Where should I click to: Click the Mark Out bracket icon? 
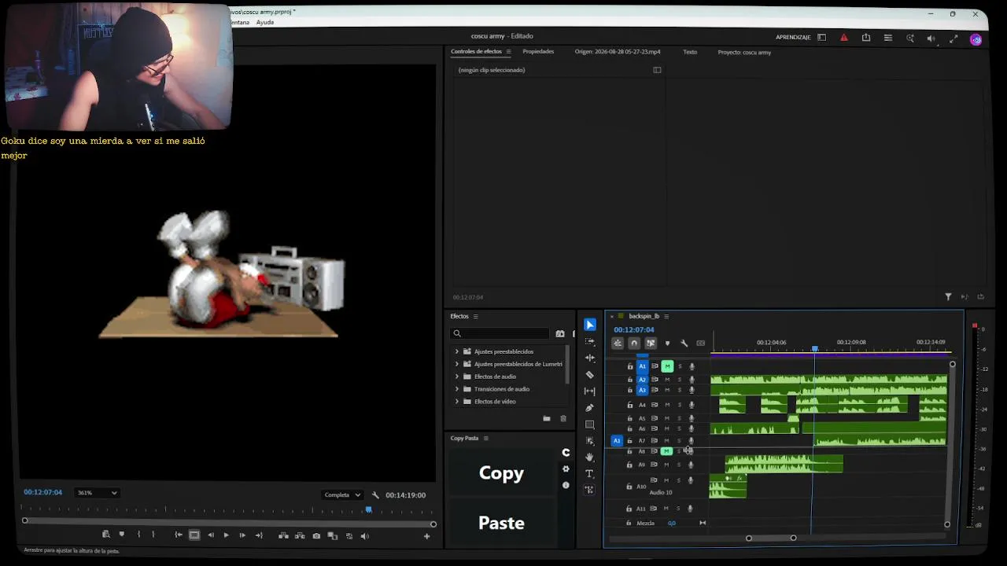pyautogui.click(x=153, y=535)
